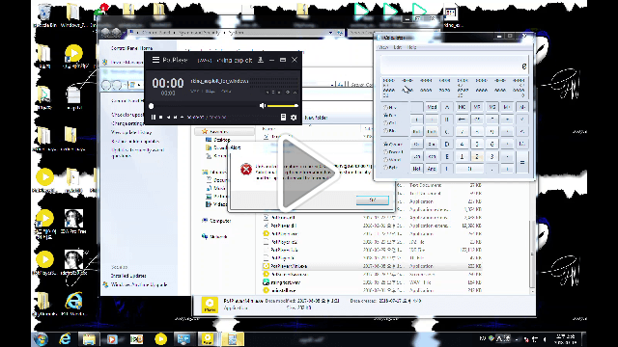
Task: Pause playback in PotPlayer
Action: (x=154, y=118)
